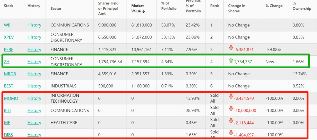Image resolution: width=317 pixels, height=140 pixels.
Task: Select the 10,961,161 market value cell
Action: 141,50
